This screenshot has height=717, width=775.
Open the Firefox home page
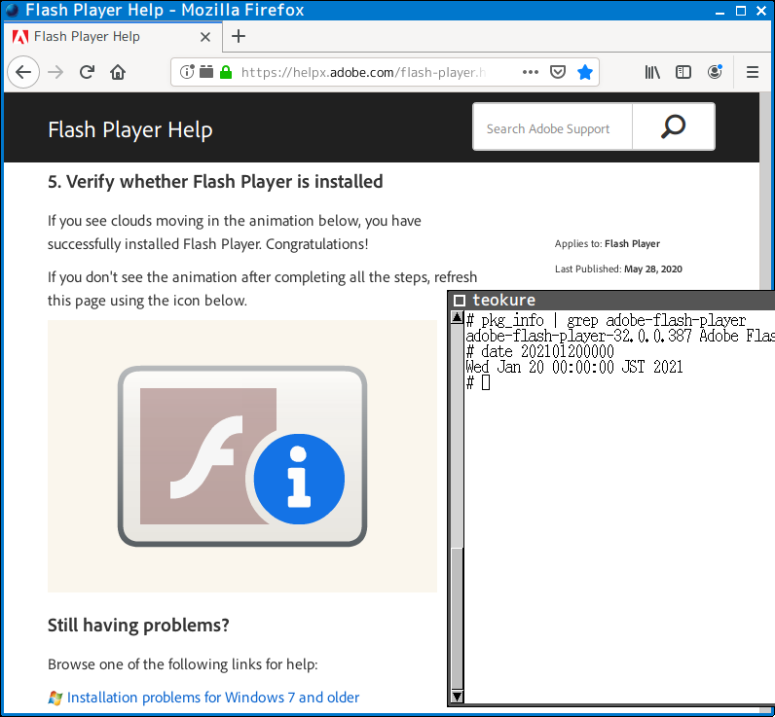pos(118,72)
